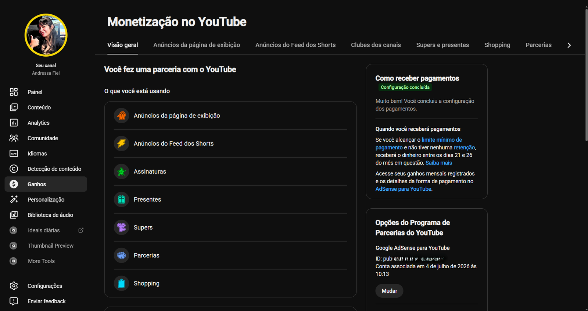Open the Analytics chart icon
Screen dimensions: 588x311
(14, 123)
